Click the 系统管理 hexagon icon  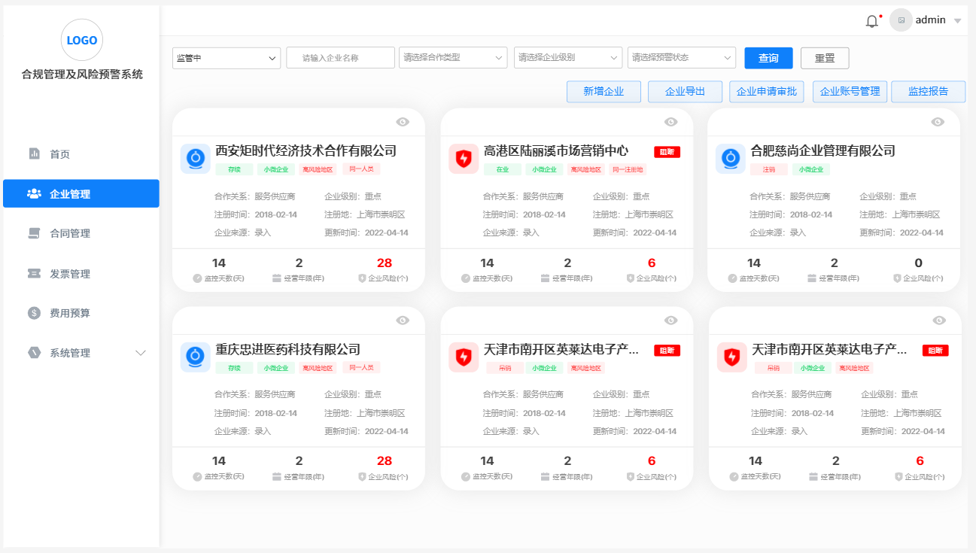click(34, 353)
